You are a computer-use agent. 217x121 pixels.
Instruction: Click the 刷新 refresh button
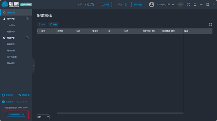(53, 25)
